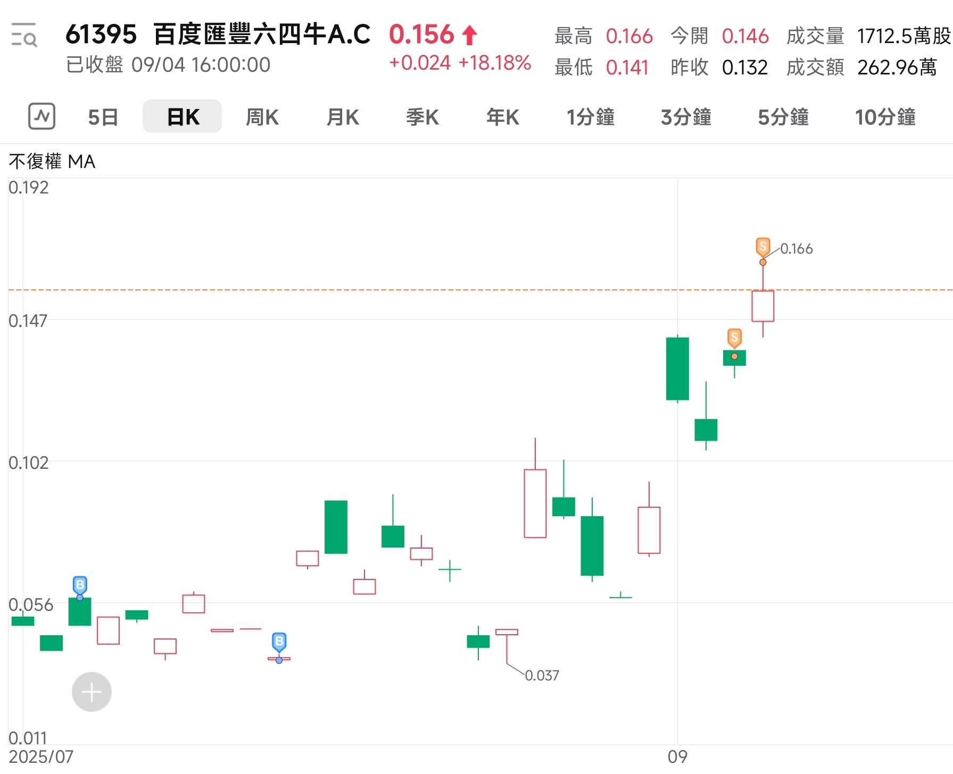The width and height of the screenshot is (953, 774).
Task: Click the current price 0.156
Action: tap(421, 35)
